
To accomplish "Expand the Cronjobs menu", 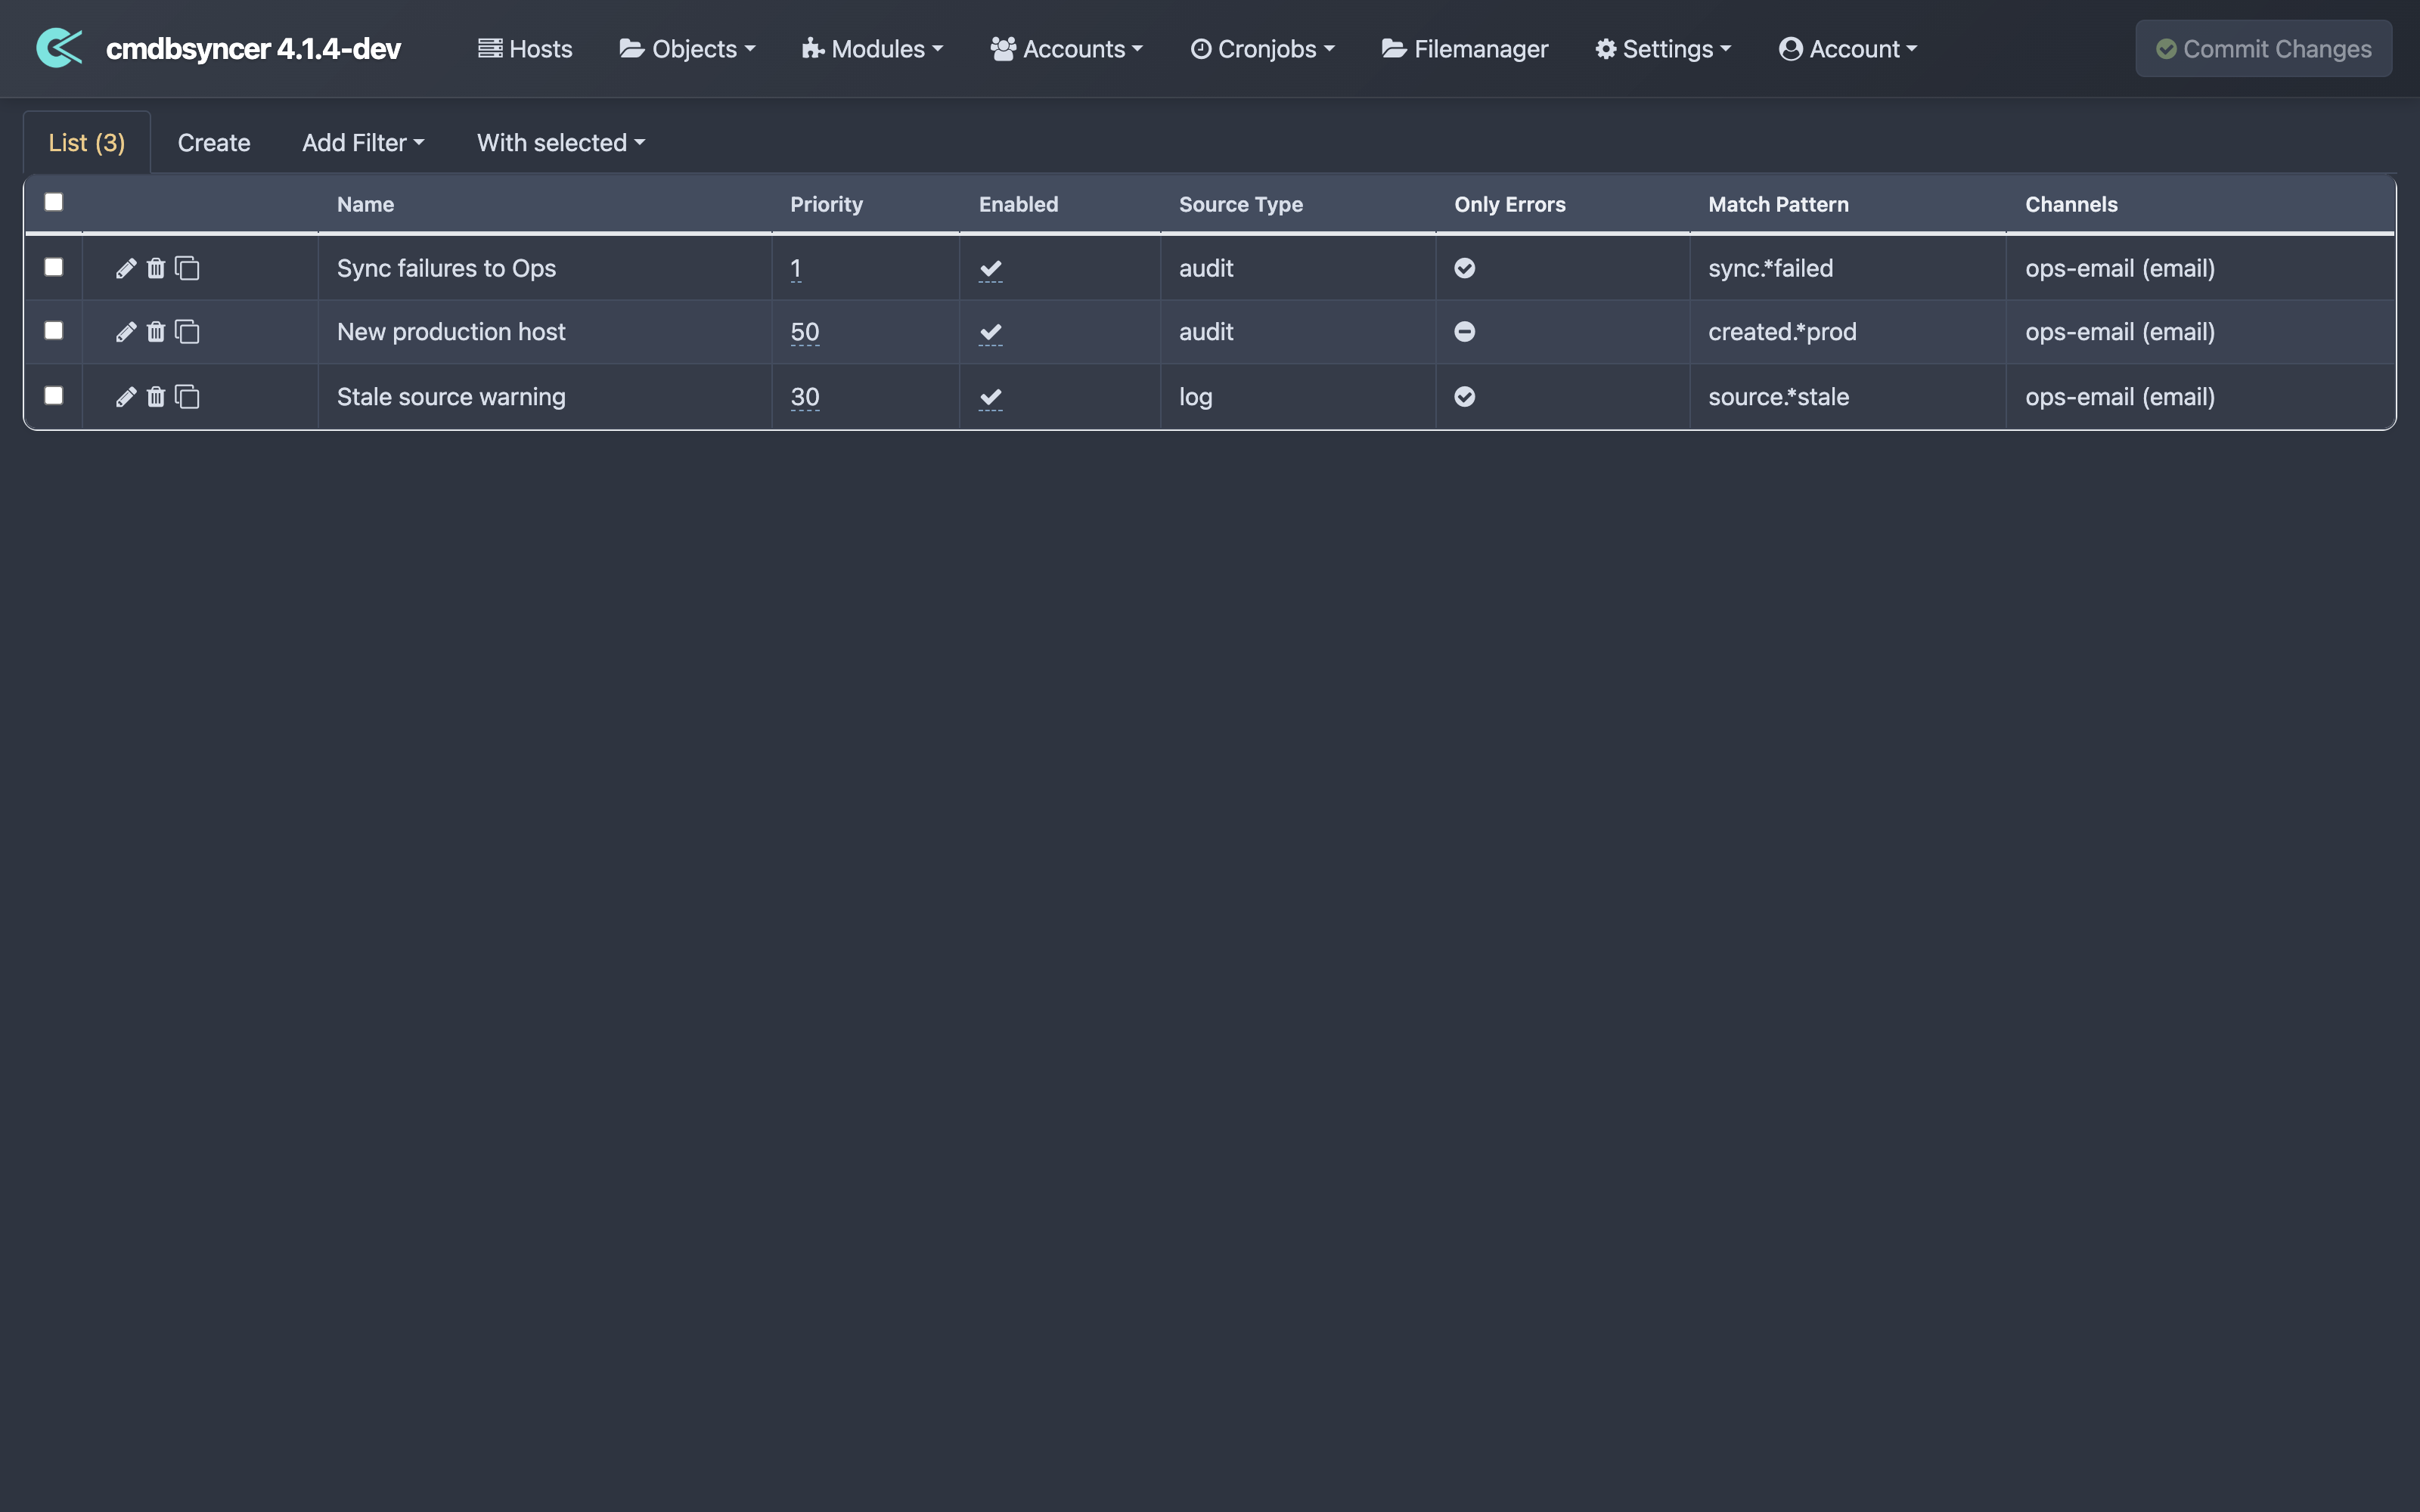I will pos(1262,49).
